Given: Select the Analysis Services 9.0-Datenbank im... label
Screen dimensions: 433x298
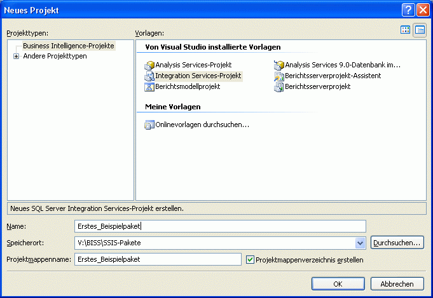Looking at the screenshot, I should pyautogui.click(x=343, y=65).
